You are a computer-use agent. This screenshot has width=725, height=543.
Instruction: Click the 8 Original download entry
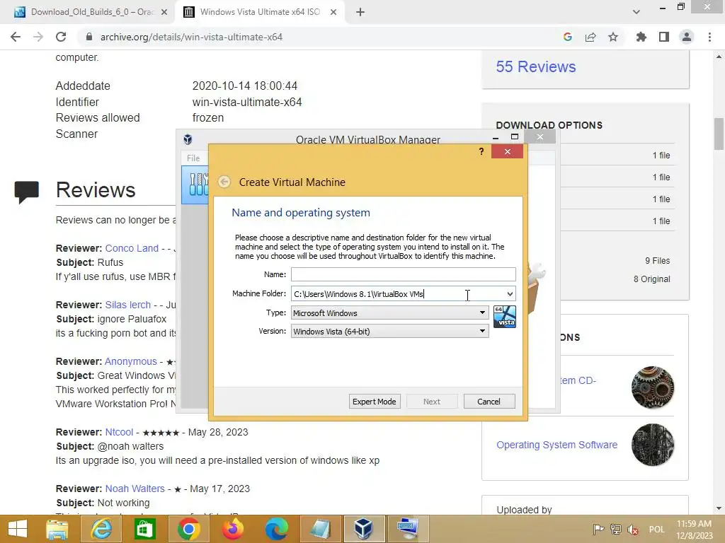click(652, 279)
